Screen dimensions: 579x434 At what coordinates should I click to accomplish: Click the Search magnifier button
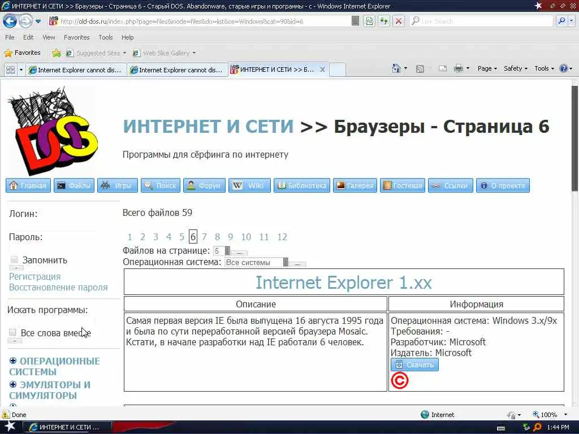point(561,21)
